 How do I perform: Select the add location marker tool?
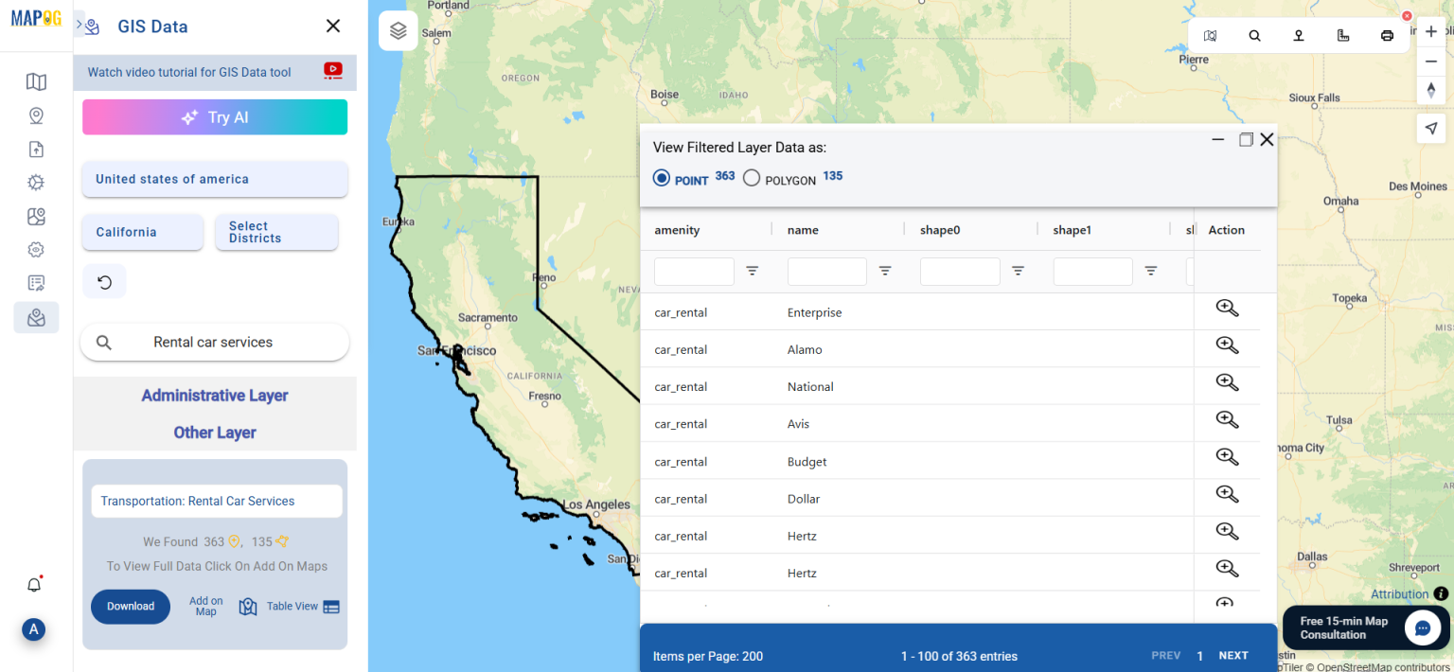click(1298, 35)
